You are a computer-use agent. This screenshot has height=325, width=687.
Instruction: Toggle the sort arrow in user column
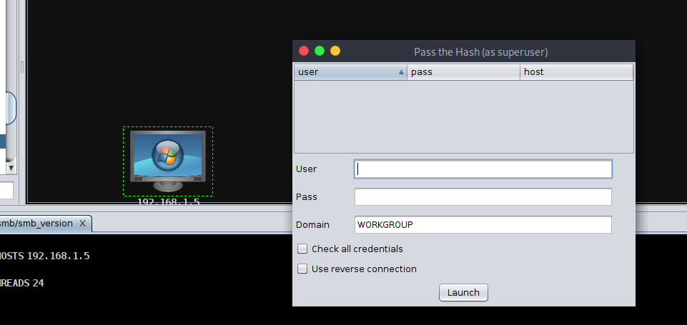tap(401, 72)
